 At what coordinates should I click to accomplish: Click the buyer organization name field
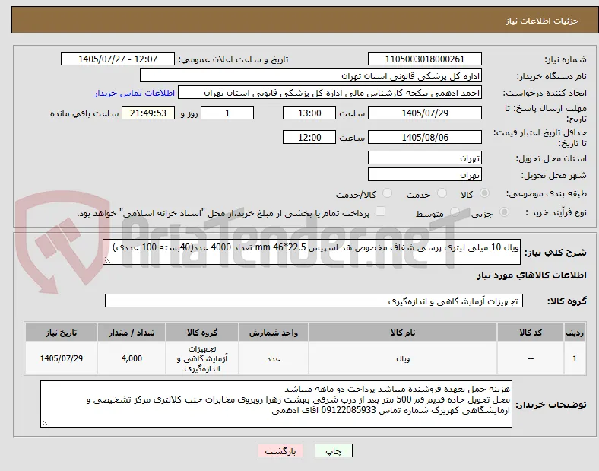click(311, 75)
